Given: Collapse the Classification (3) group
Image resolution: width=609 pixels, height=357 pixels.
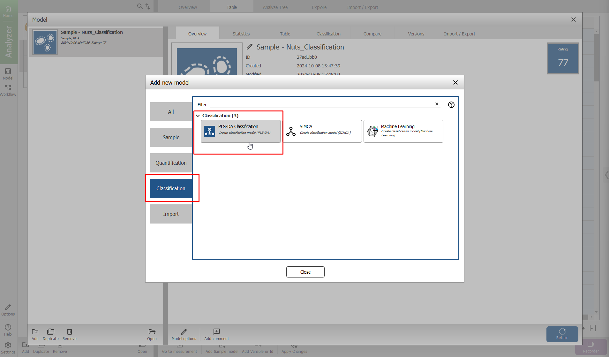Looking at the screenshot, I should click(198, 116).
